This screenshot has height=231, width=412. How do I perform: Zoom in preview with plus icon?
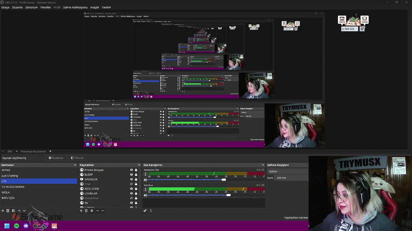coord(17,151)
